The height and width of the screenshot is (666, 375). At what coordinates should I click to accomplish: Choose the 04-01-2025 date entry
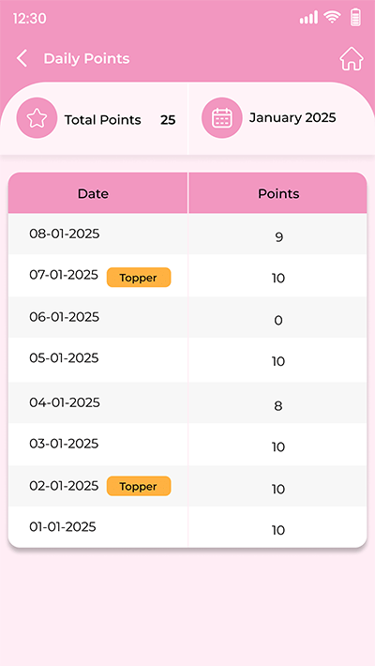tap(65, 402)
